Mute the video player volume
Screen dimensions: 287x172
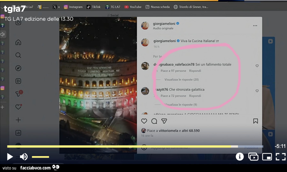point(24,157)
